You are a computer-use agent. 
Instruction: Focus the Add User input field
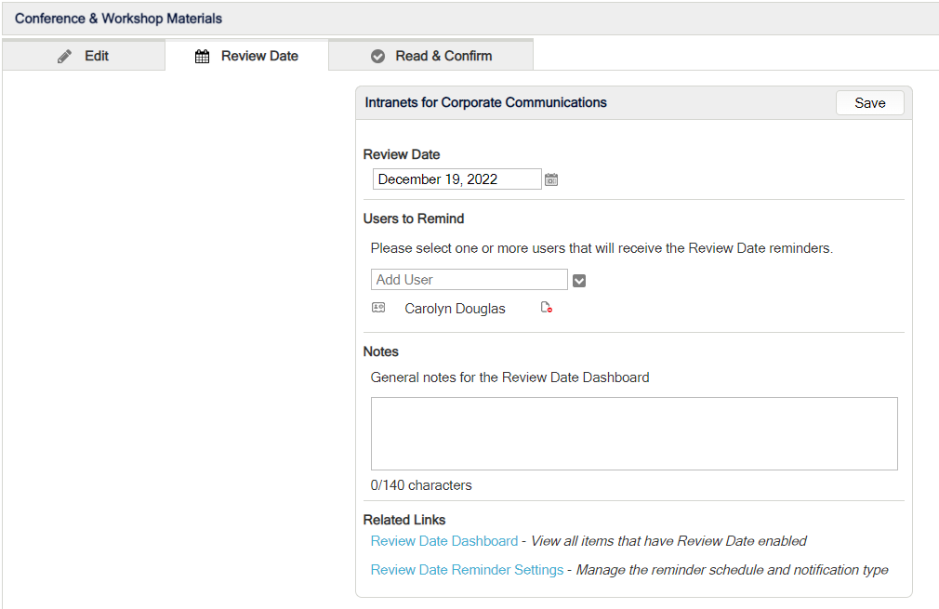tap(469, 280)
